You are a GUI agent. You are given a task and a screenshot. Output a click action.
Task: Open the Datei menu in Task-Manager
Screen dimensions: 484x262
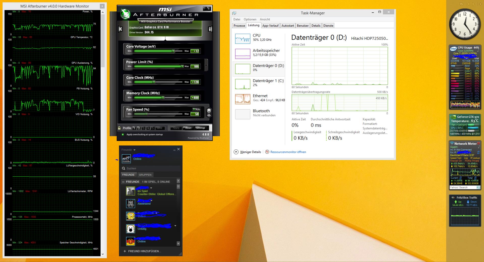pyautogui.click(x=237, y=19)
